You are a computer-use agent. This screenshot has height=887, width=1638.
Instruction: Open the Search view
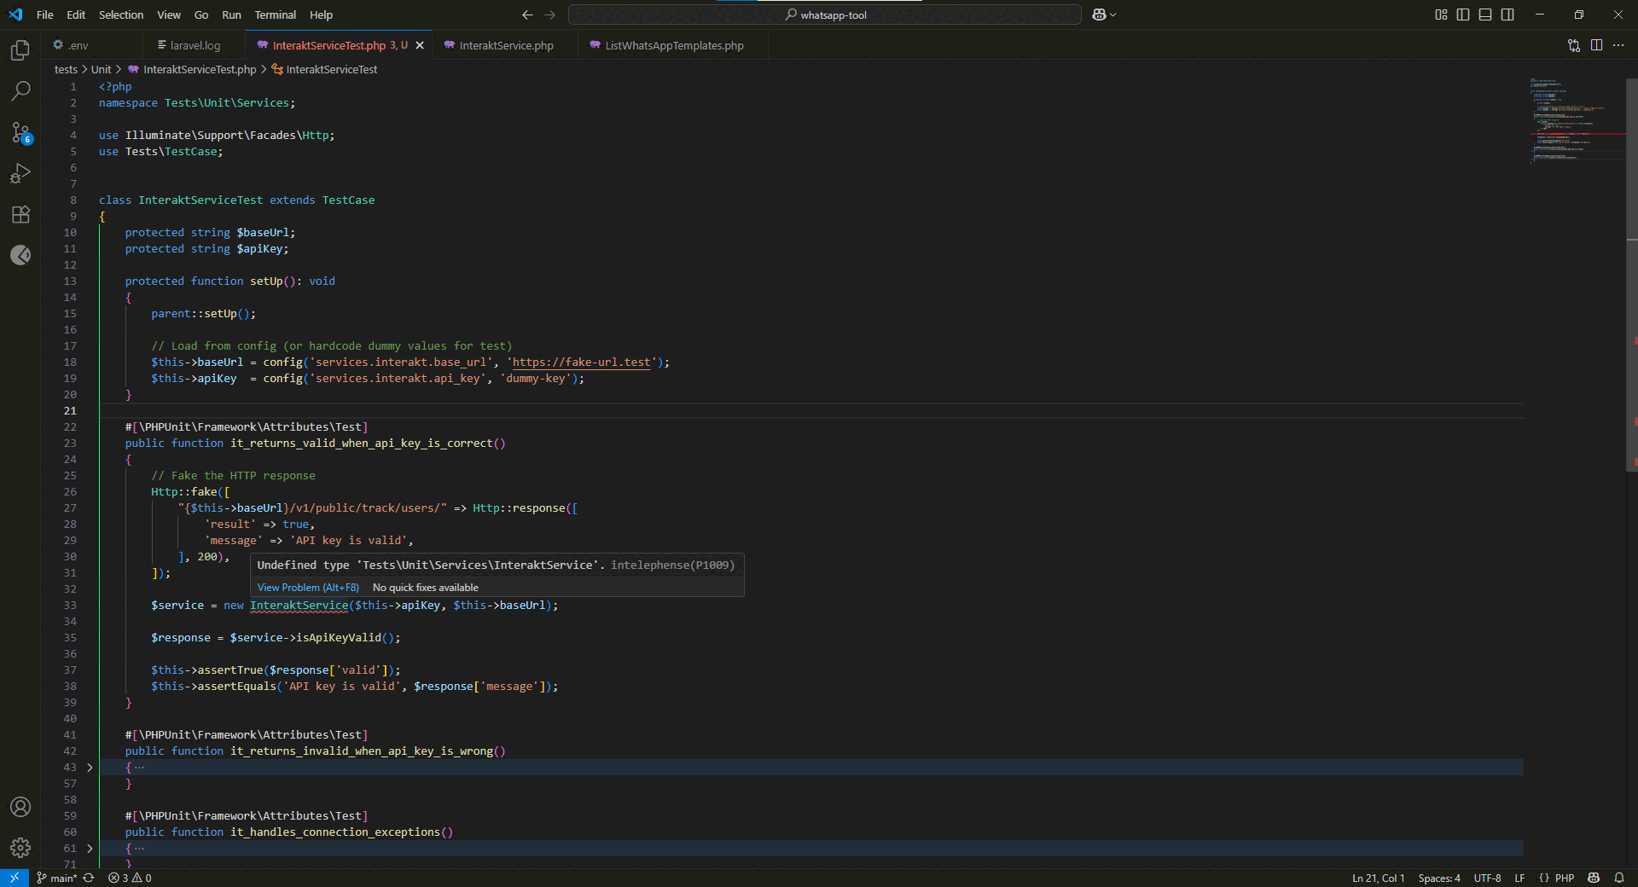point(20,91)
